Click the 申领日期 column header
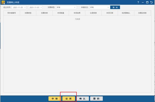Image resolution: width=155 pixels, height=102 pixels. 110,13
